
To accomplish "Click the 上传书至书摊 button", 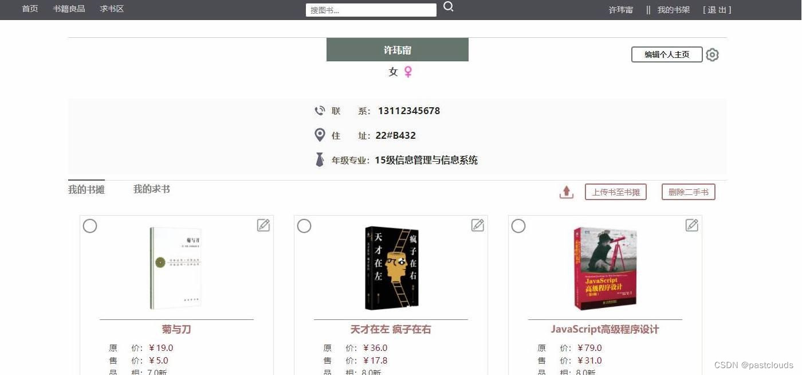I will point(616,192).
